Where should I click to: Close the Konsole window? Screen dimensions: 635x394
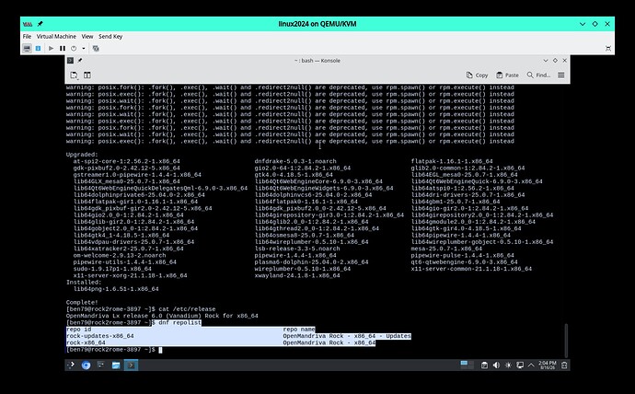click(x=564, y=61)
